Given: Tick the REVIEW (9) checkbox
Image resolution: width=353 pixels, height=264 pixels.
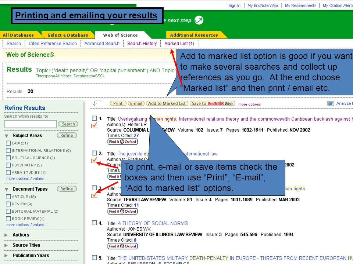Looking at the screenshot, I should tap(8, 204).
